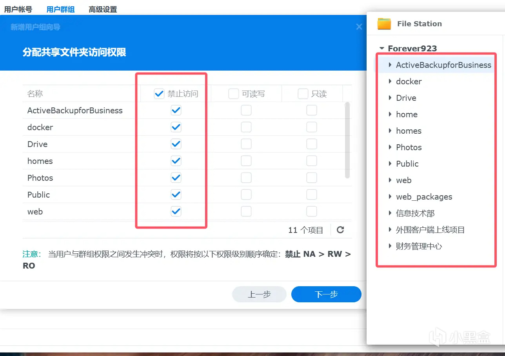
Task: Check the 可读写 column header checkbox
Action: pos(233,94)
